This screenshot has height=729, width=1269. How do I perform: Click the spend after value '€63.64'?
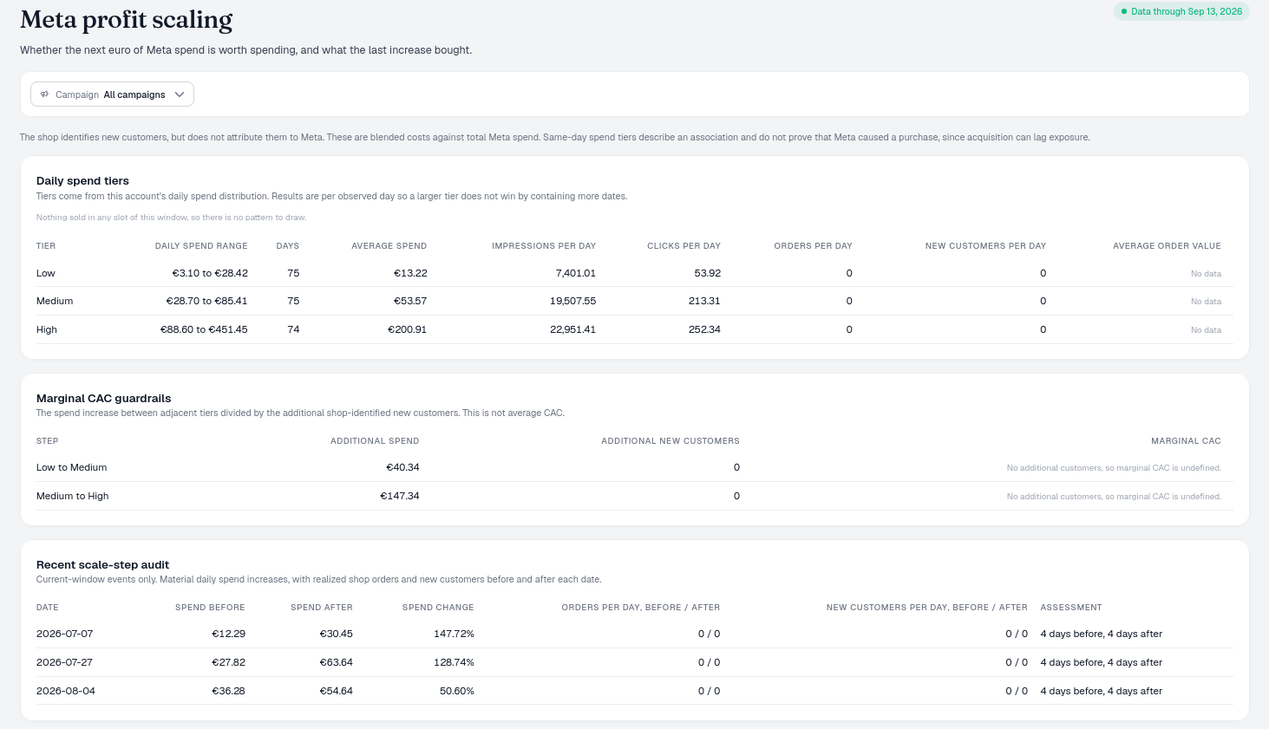(336, 663)
